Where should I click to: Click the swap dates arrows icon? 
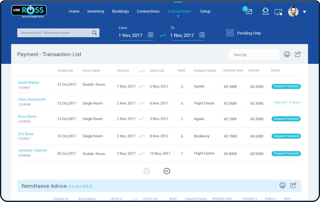coord(163,36)
